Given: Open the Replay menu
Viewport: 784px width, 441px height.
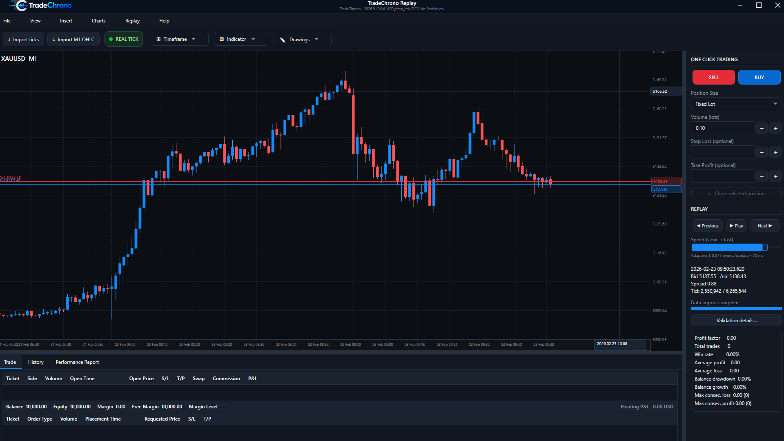Looking at the screenshot, I should click(x=132, y=21).
